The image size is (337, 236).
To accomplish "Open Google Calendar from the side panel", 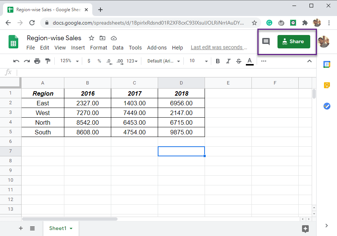I will tap(327, 64).
